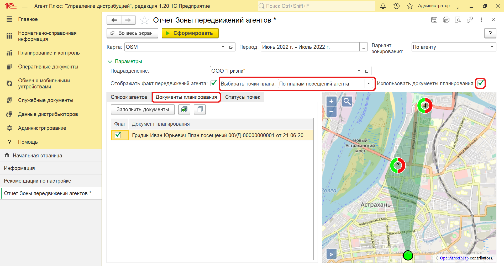Image resolution: width=504 pixels, height=266 pixels.
Task: Open help with the ? button
Action: tap(490, 33)
